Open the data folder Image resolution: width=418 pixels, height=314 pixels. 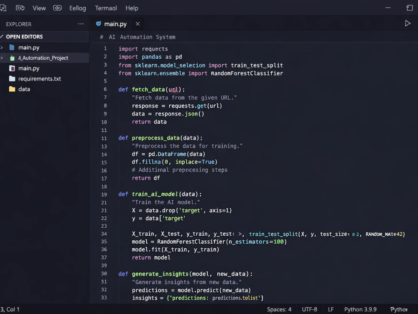pyautogui.click(x=24, y=89)
